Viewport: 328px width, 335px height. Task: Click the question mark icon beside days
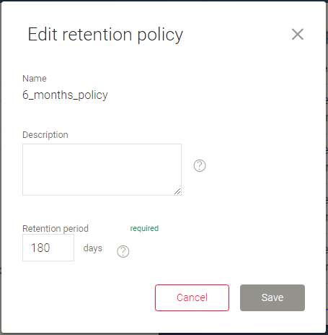[x=123, y=251]
